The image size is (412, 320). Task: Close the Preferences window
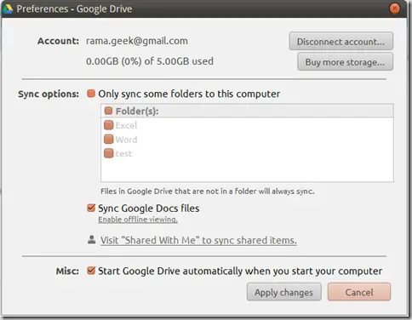coord(394,9)
